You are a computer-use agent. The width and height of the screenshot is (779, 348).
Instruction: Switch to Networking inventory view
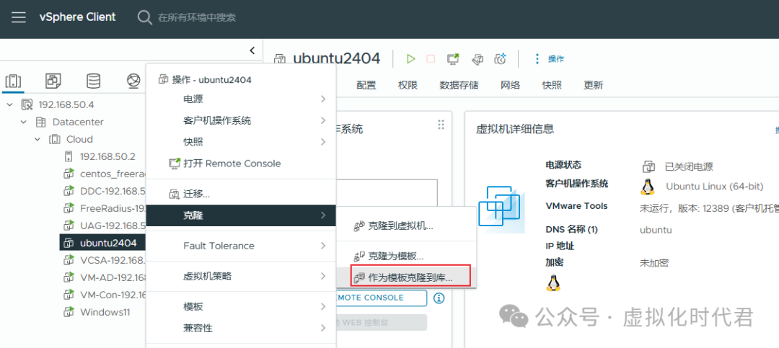[133, 81]
